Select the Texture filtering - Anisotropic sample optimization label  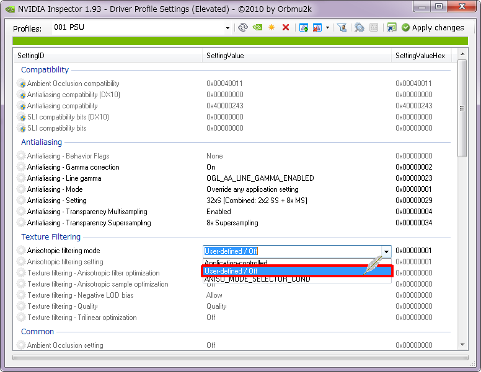(x=98, y=284)
